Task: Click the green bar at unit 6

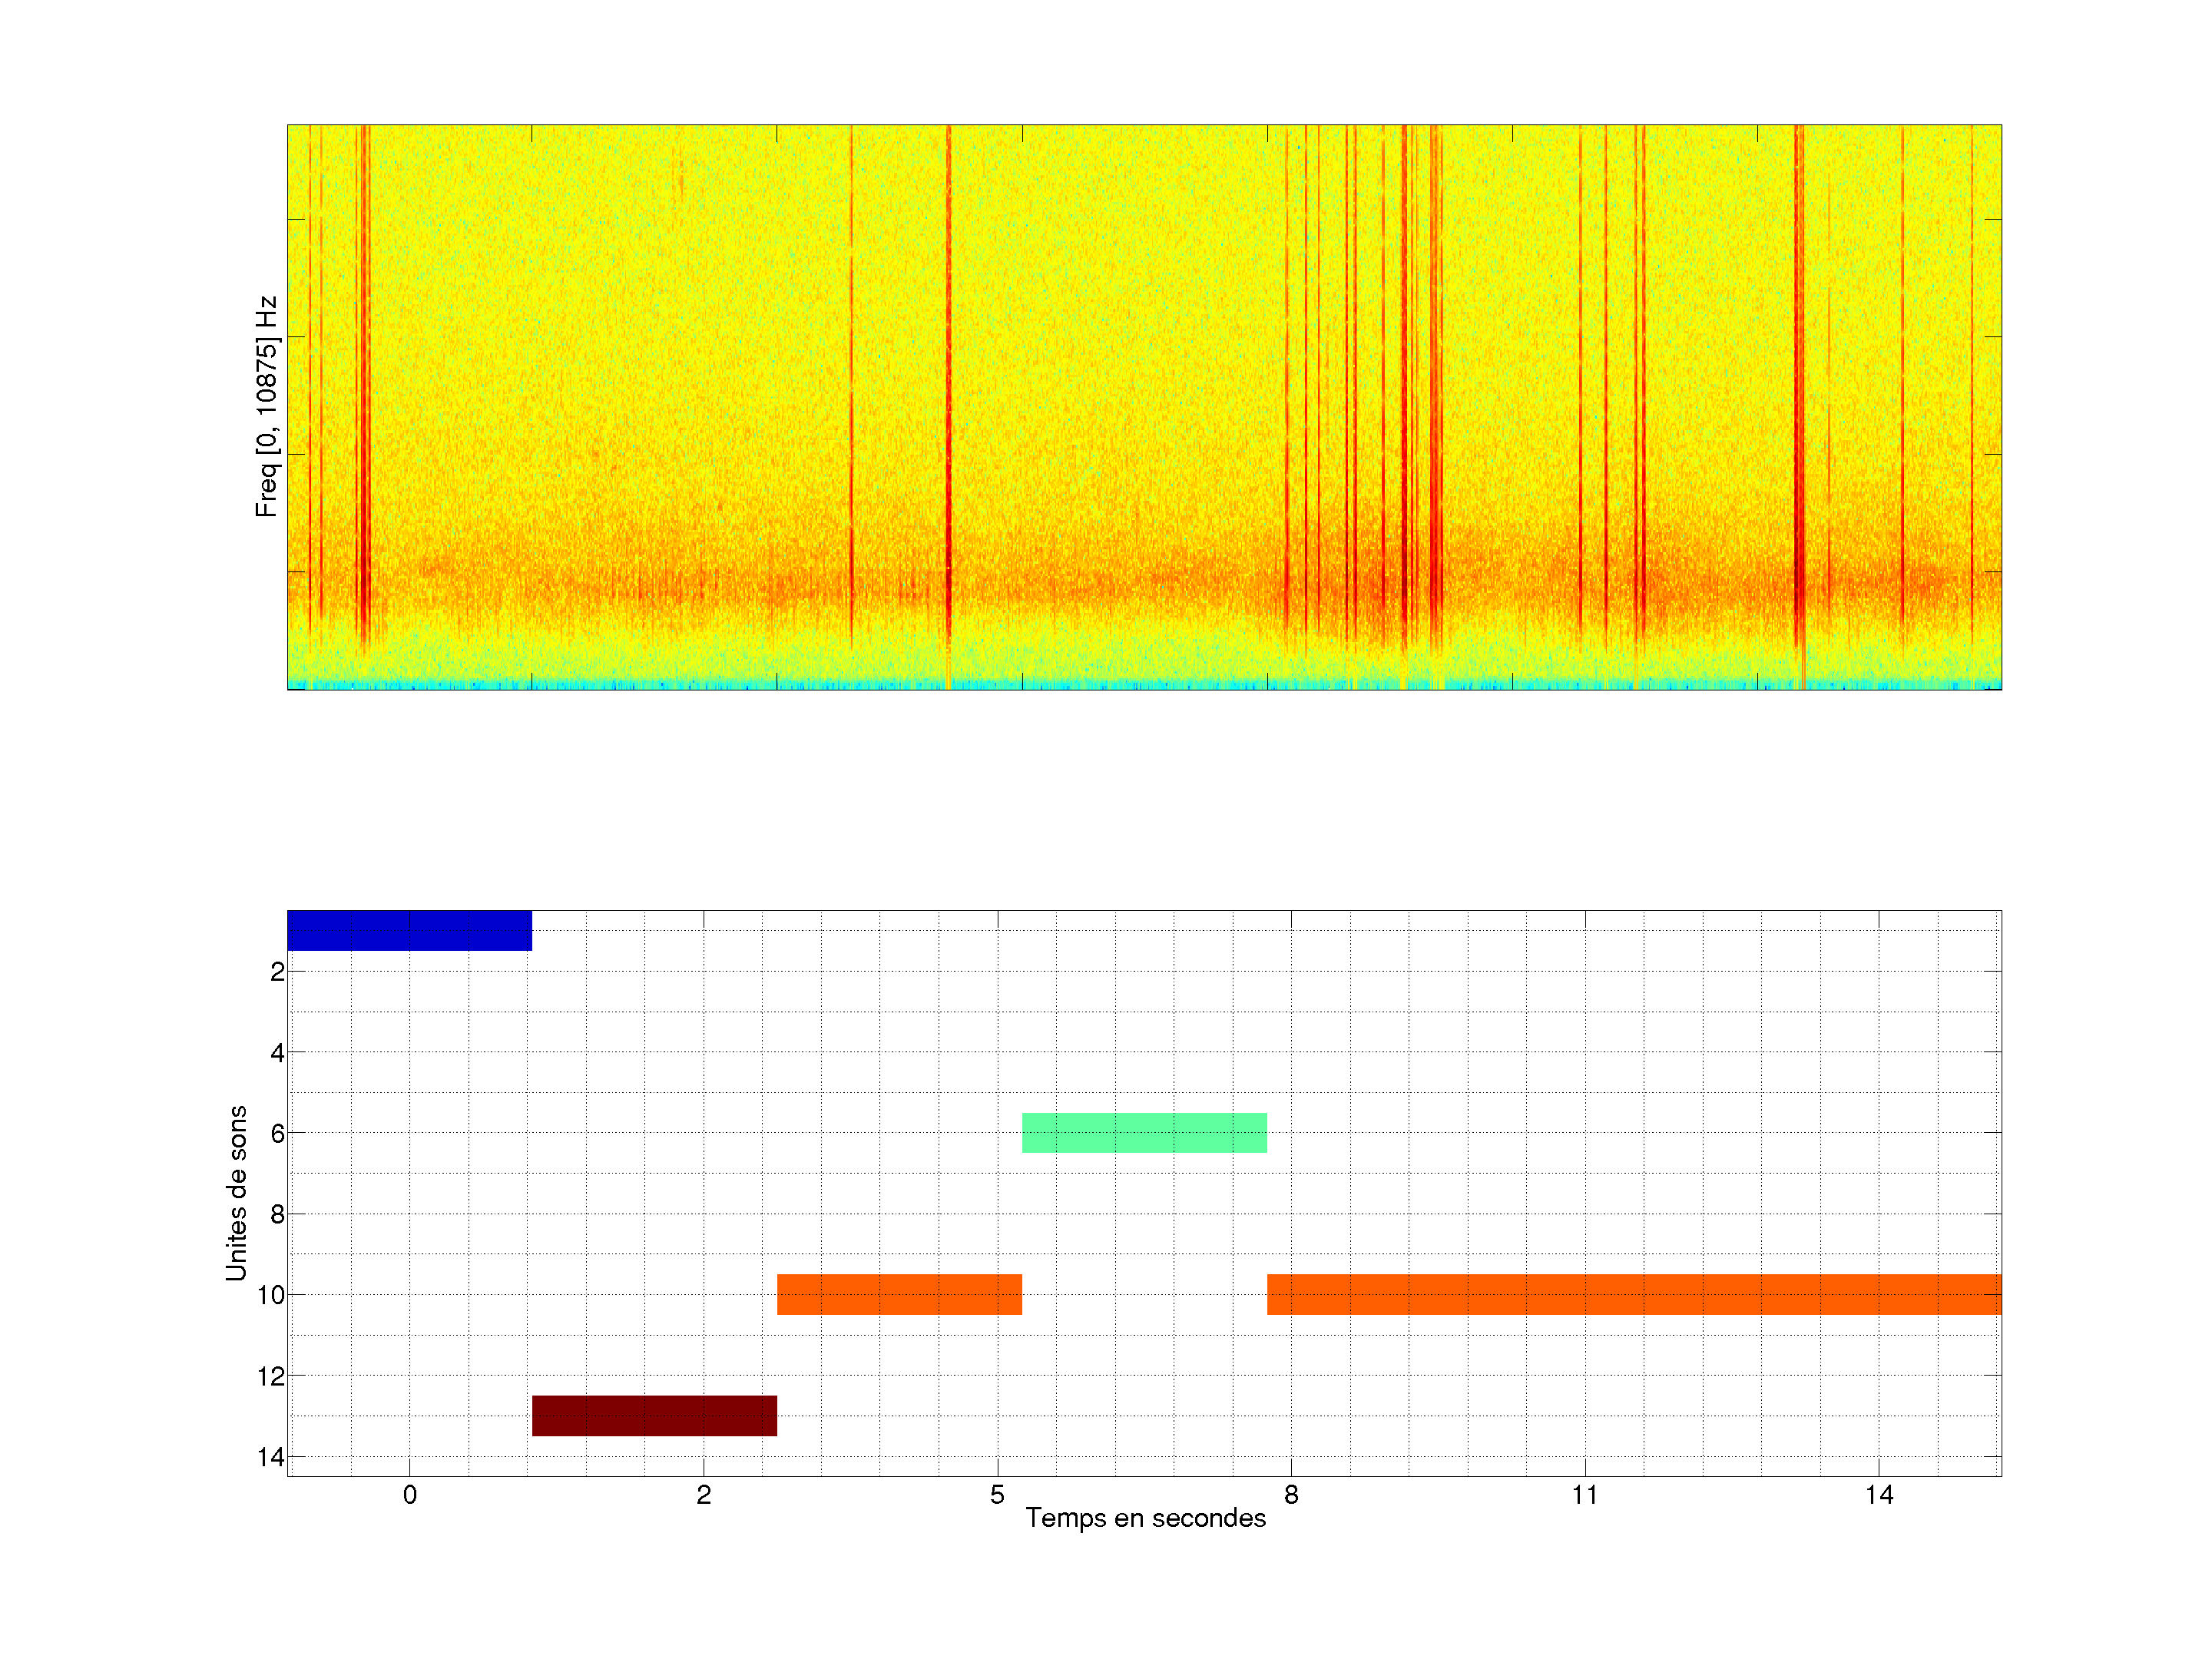Action: pyautogui.click(x=1144, y=1132)
